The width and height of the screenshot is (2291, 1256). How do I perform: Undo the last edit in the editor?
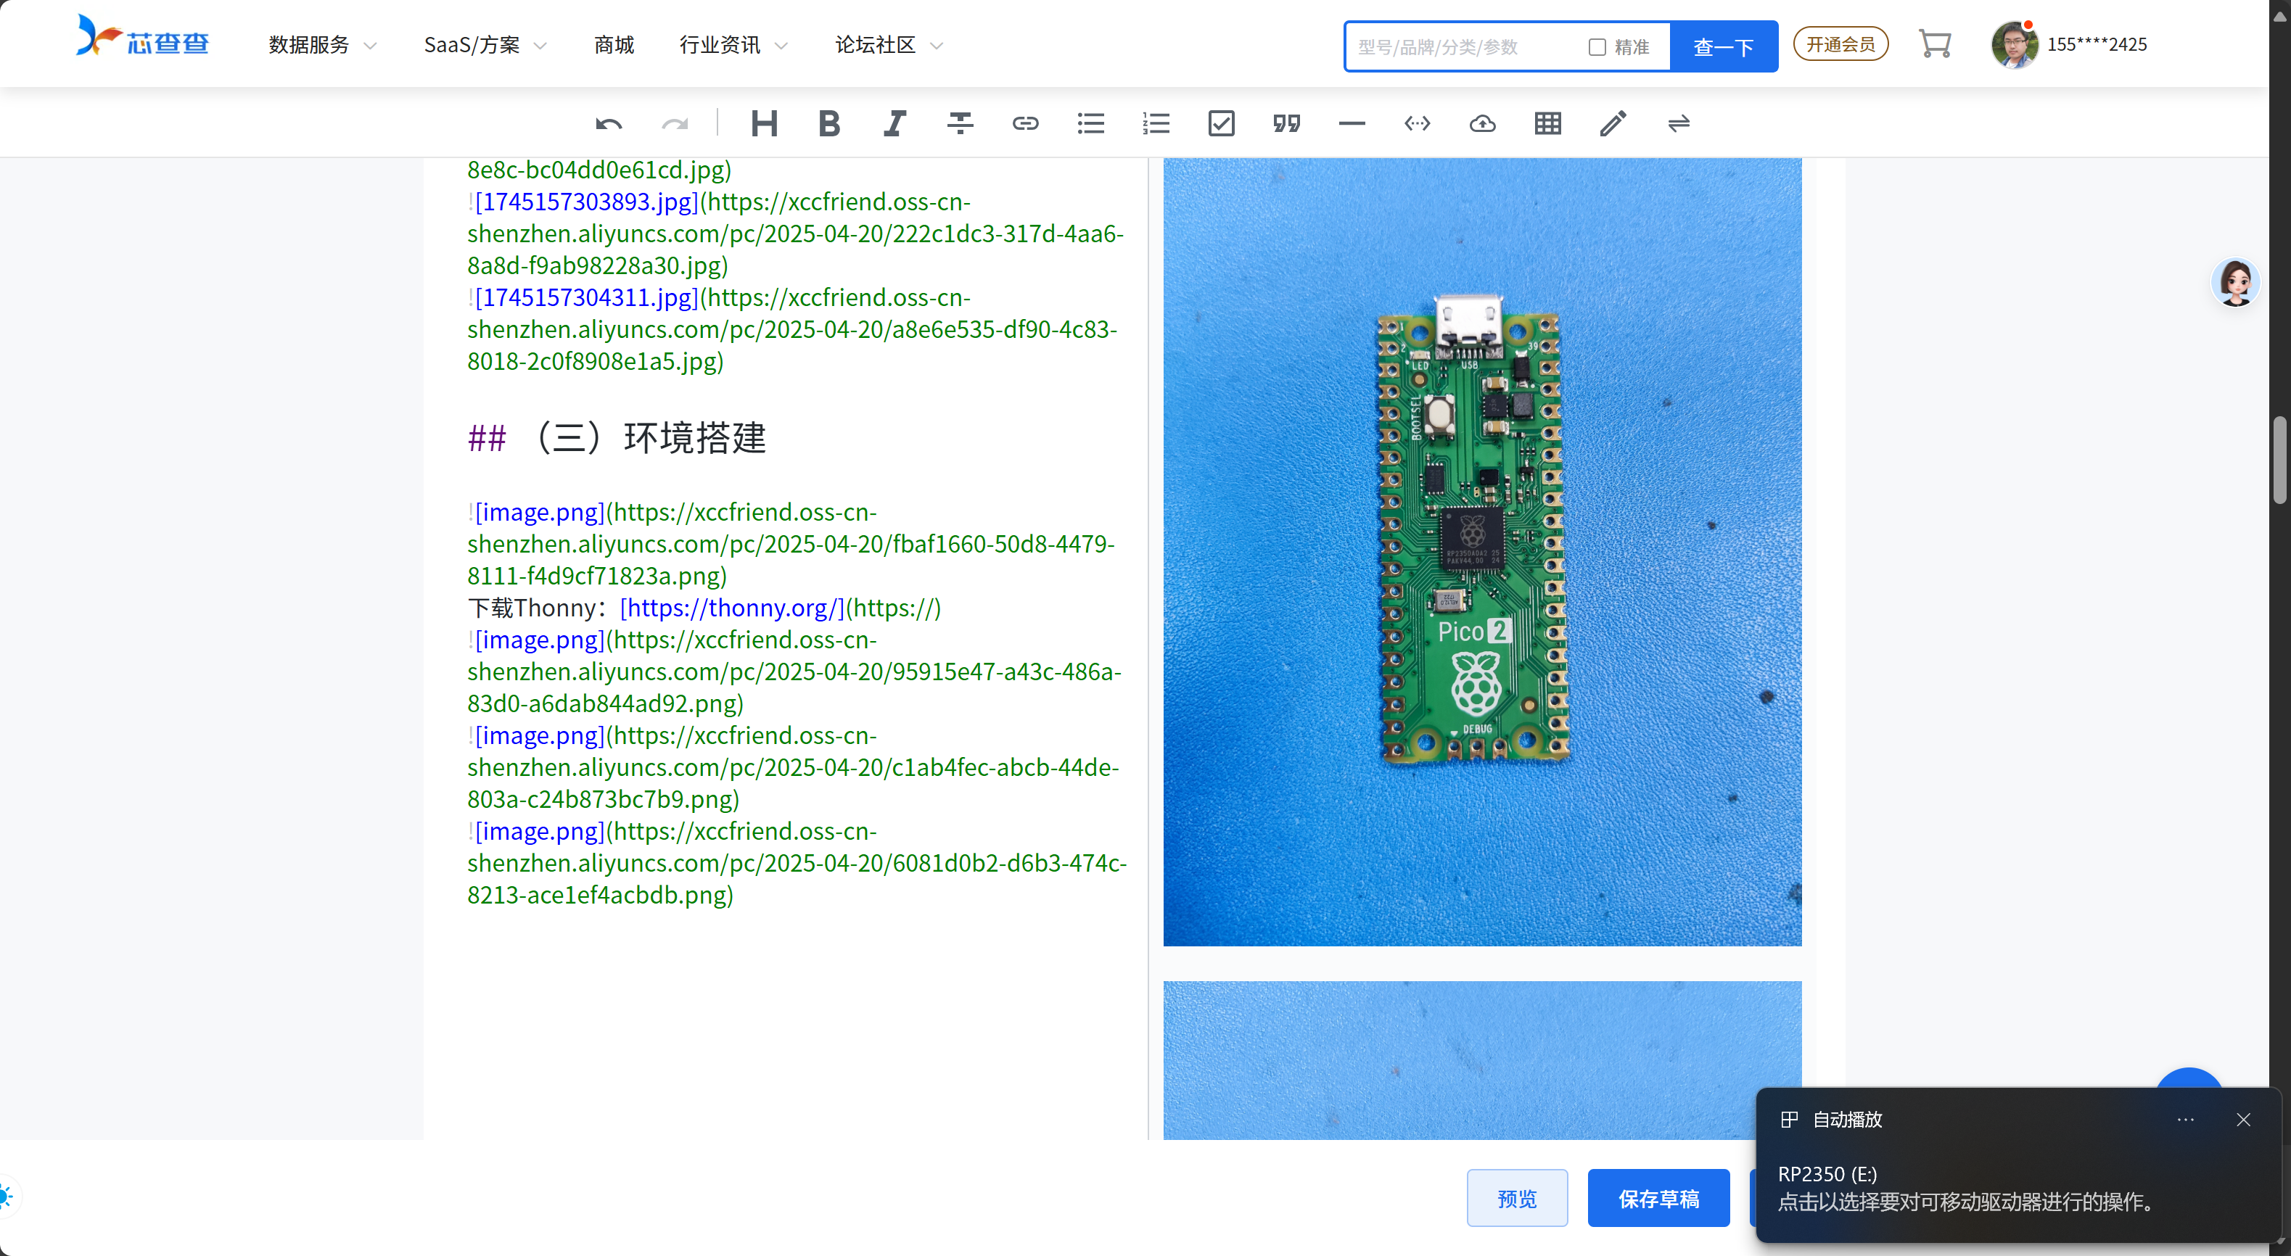coord(609,123)
